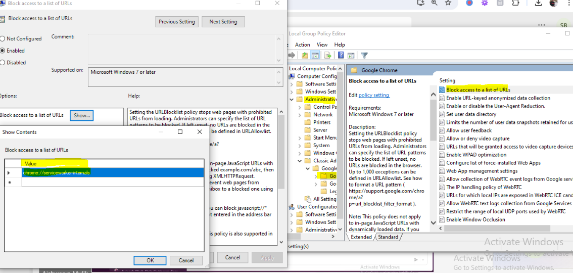This screenshot has height=273, width=573.
Task: Click the grey lock extension icon
Action: tap(500, 3)
